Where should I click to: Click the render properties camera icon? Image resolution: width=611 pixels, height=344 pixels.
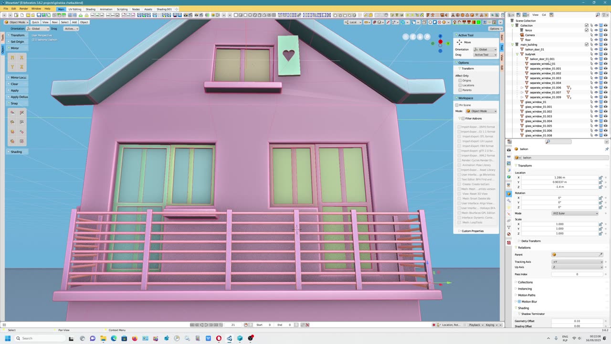(x=509, y=150)
